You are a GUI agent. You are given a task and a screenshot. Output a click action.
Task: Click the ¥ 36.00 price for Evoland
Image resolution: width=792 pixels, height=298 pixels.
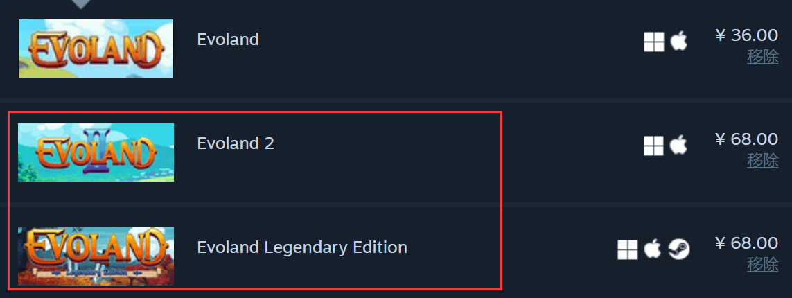coord(747,35)
